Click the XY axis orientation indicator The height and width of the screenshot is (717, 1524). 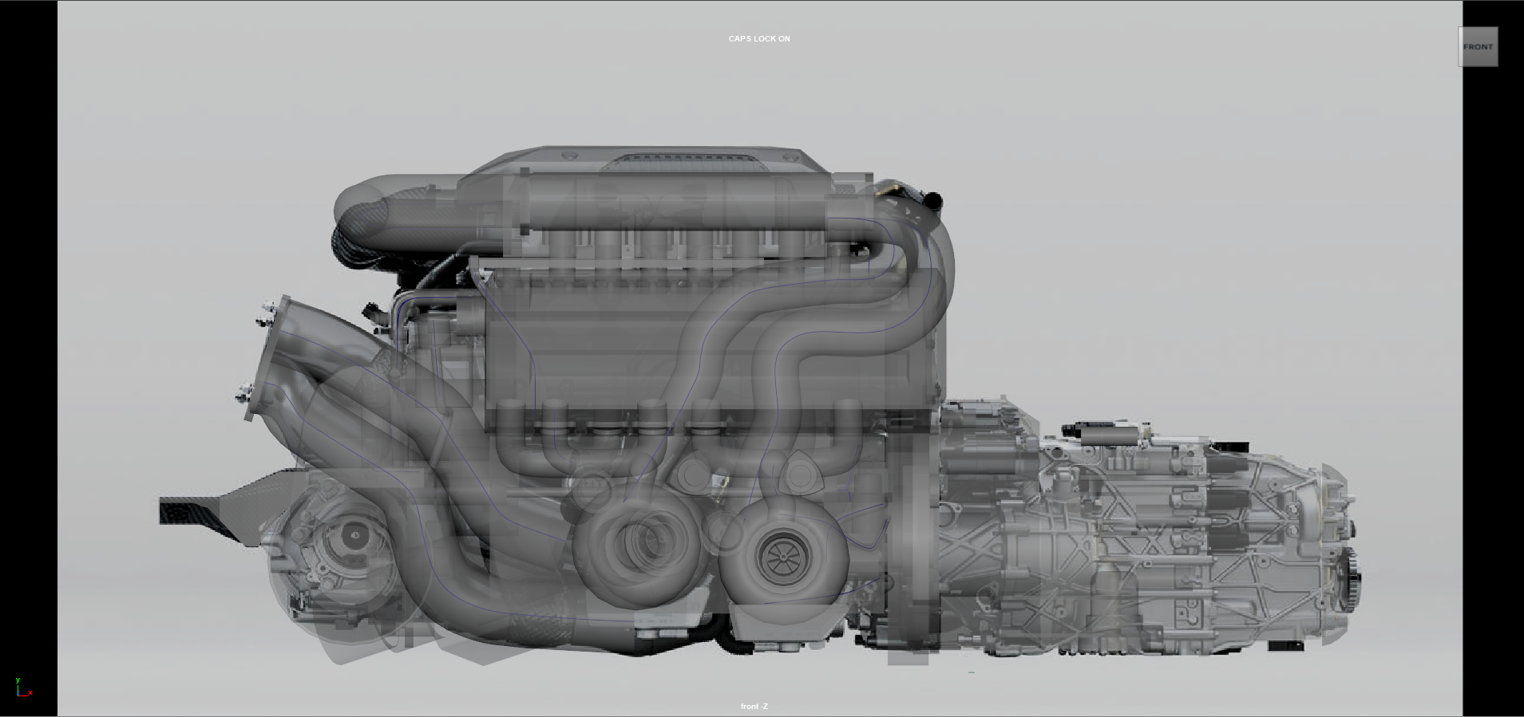point(23,687)
